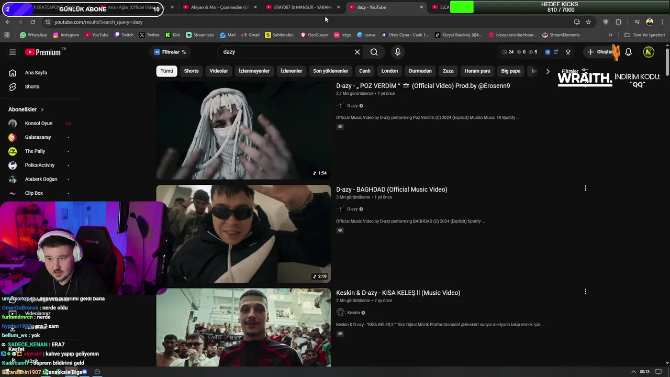Open the account avatar menu
Screen dimensions: 670x377
click(x=649, y=52)
